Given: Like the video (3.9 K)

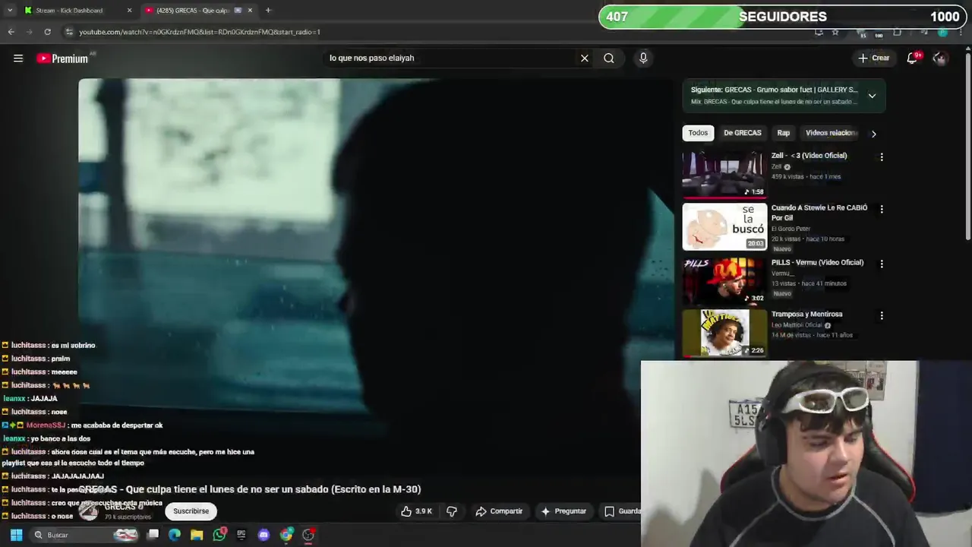Looking at the screenshot, I should coord(416,511).
